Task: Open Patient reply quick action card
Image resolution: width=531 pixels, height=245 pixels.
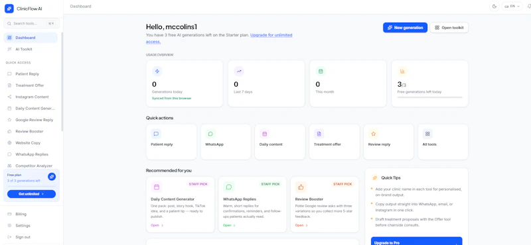Action: 171,142
